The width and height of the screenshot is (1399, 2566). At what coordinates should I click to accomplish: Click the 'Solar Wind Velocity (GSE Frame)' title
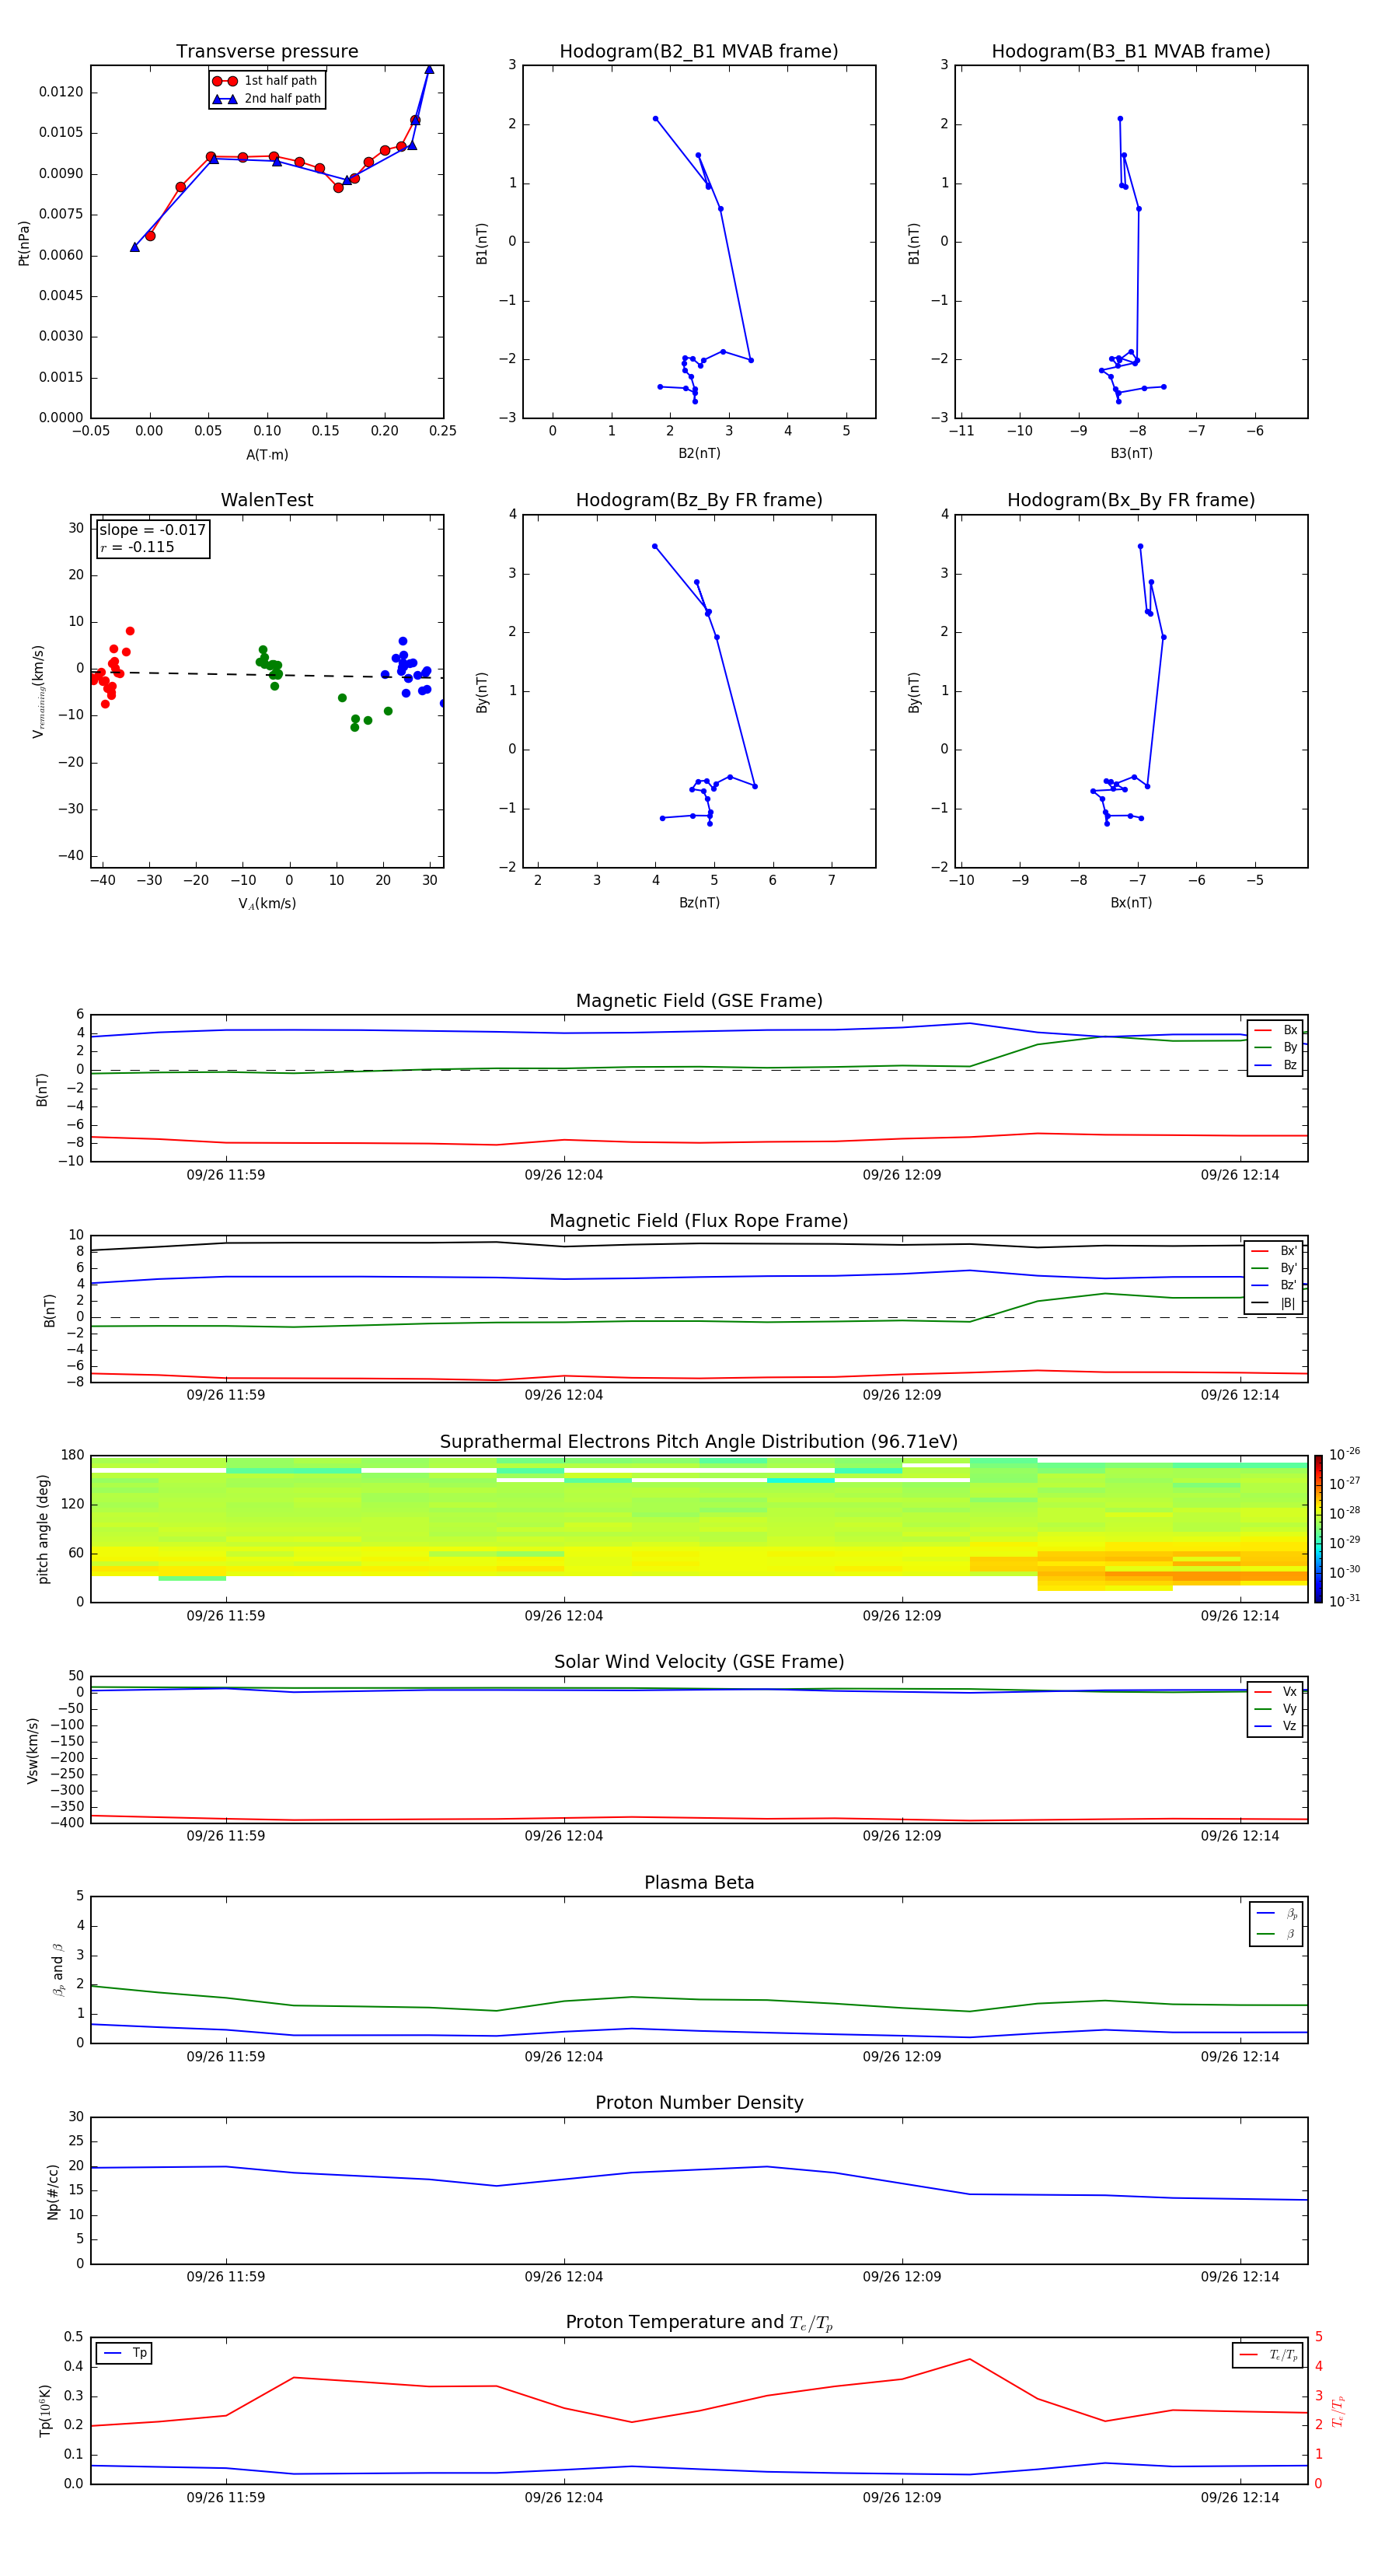pyautogui.click(x=699, y=1662)
